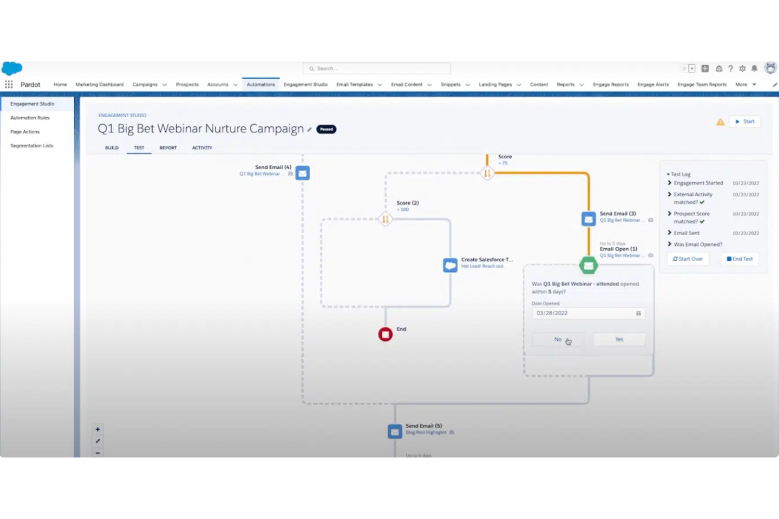Screen dimensions: 779x519
Task: Edit the program name pencil icon
Action: (309, 129)
